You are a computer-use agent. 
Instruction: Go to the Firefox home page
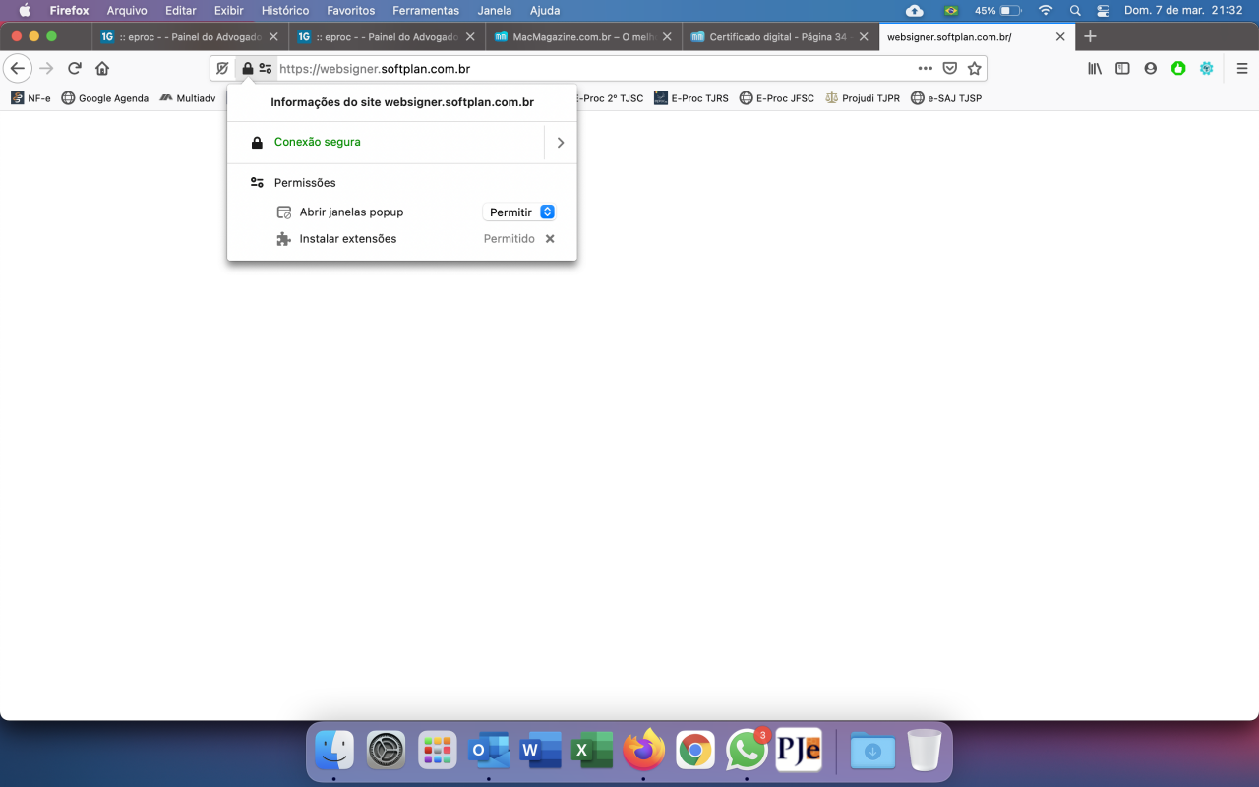tap(102, 69)
